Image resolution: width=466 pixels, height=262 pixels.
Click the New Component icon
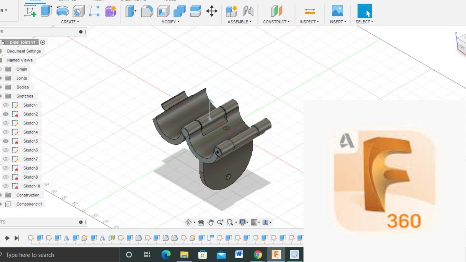tap(232, 11)
